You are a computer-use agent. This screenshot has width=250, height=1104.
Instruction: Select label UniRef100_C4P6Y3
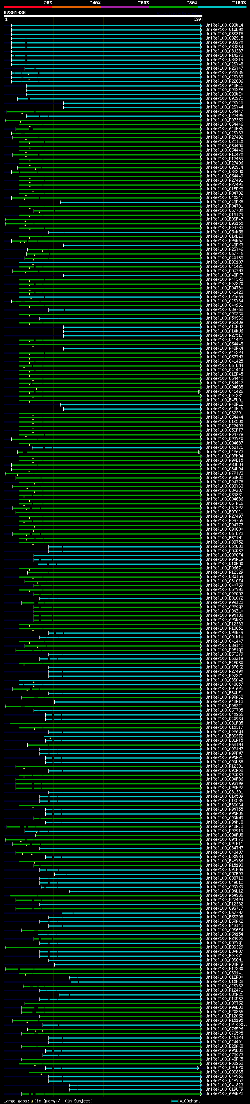click(x=224, y=452)
